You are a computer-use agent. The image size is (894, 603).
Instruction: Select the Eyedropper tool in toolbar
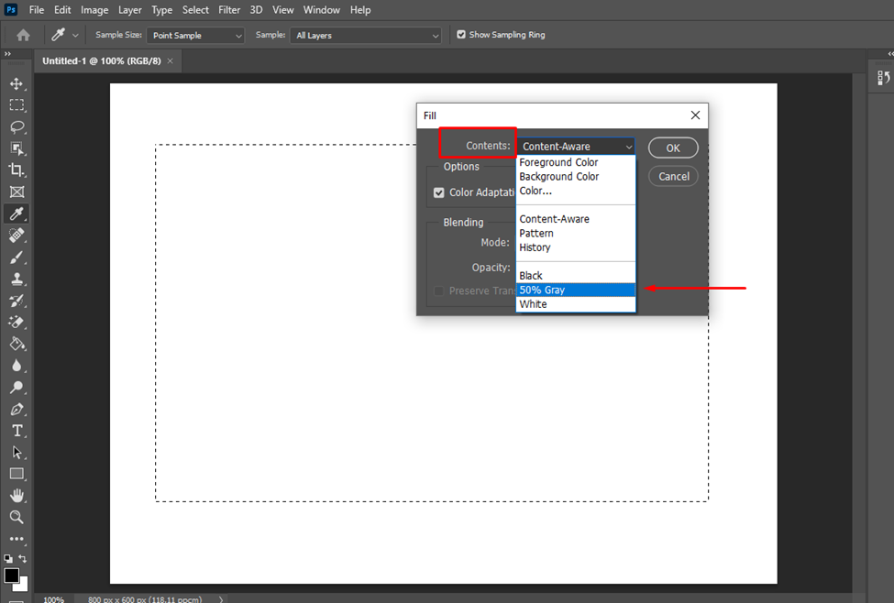(17, 214)
